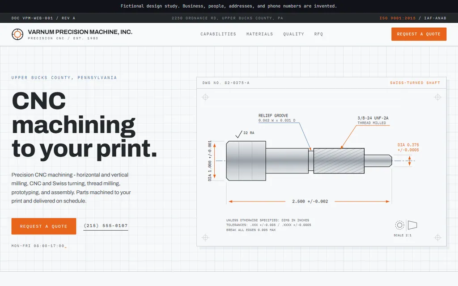
Task: Click the shaft drawing illustration
Action: coord(309,161)
